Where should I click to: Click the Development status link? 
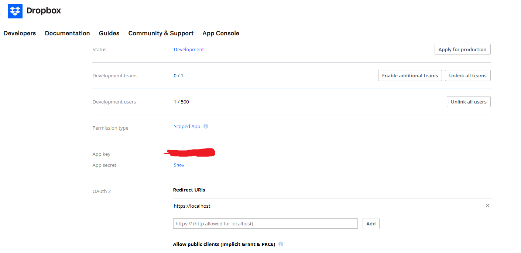point(189,50)
